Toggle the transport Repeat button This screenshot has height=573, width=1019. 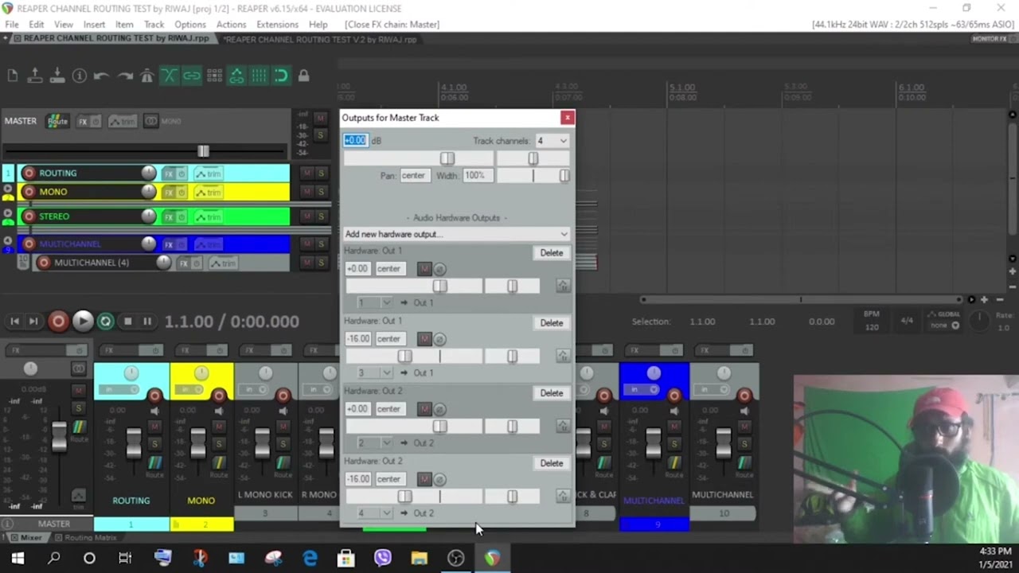pyautogui.click(x=105, y=322)
